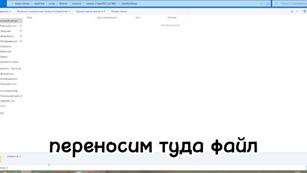The height and width of the screenshot is (173, 307).
Task: Select the version-21bedf9513a74867 breadcrumb
Action: [x=101, y=3]
